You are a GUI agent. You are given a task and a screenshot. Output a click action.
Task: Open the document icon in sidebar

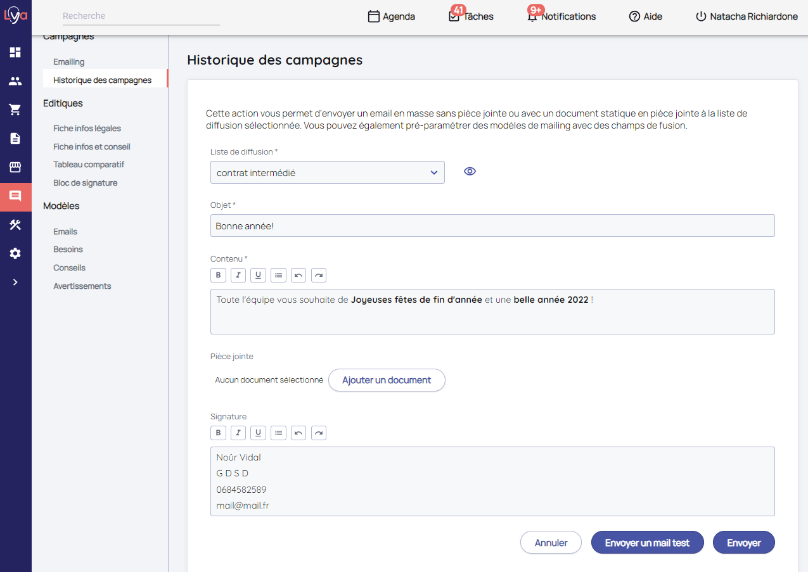tap(15, 138)
